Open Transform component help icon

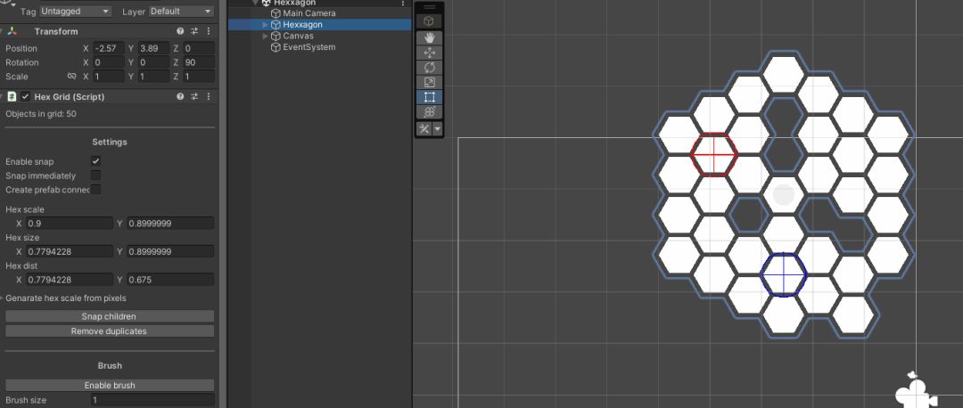tap(180, 32)
